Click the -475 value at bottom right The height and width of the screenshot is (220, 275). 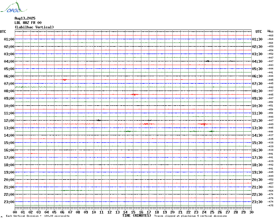271,206
